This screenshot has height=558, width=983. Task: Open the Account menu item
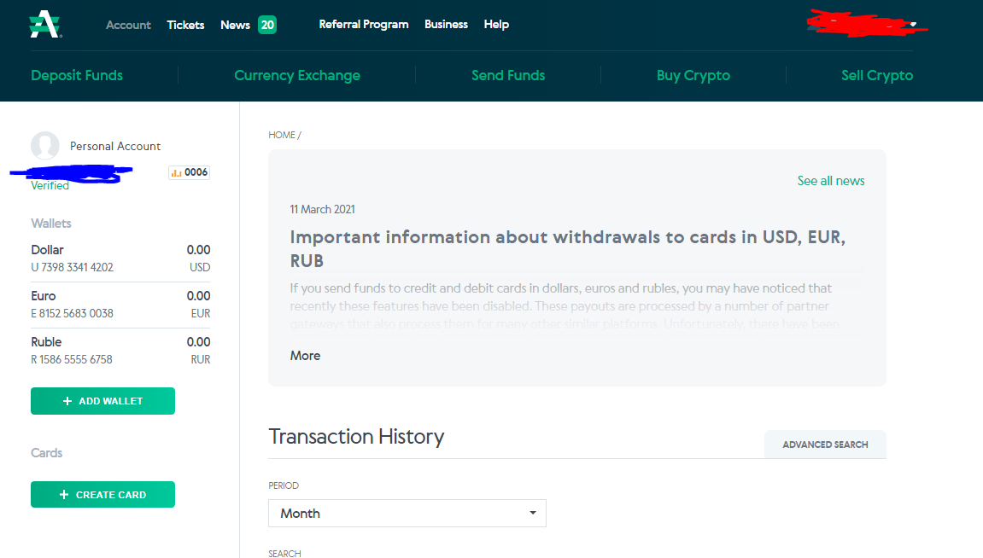(128, 25)
